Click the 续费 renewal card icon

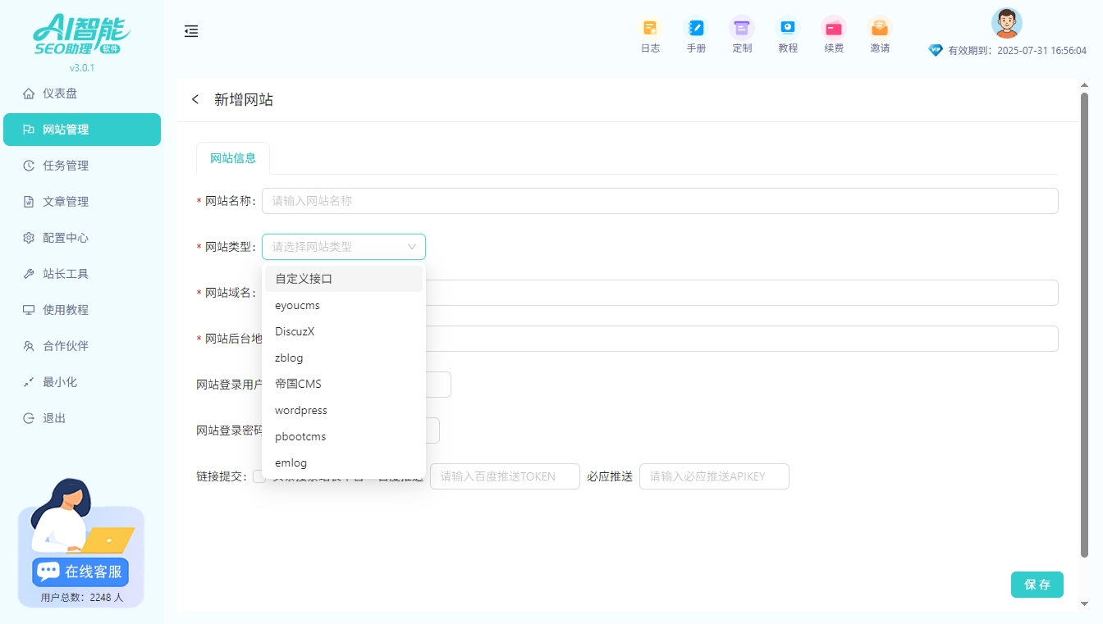coord(834,28)
